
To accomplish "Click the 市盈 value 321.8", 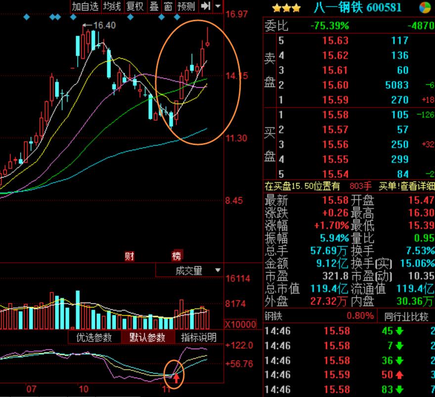I will (335, 276).
